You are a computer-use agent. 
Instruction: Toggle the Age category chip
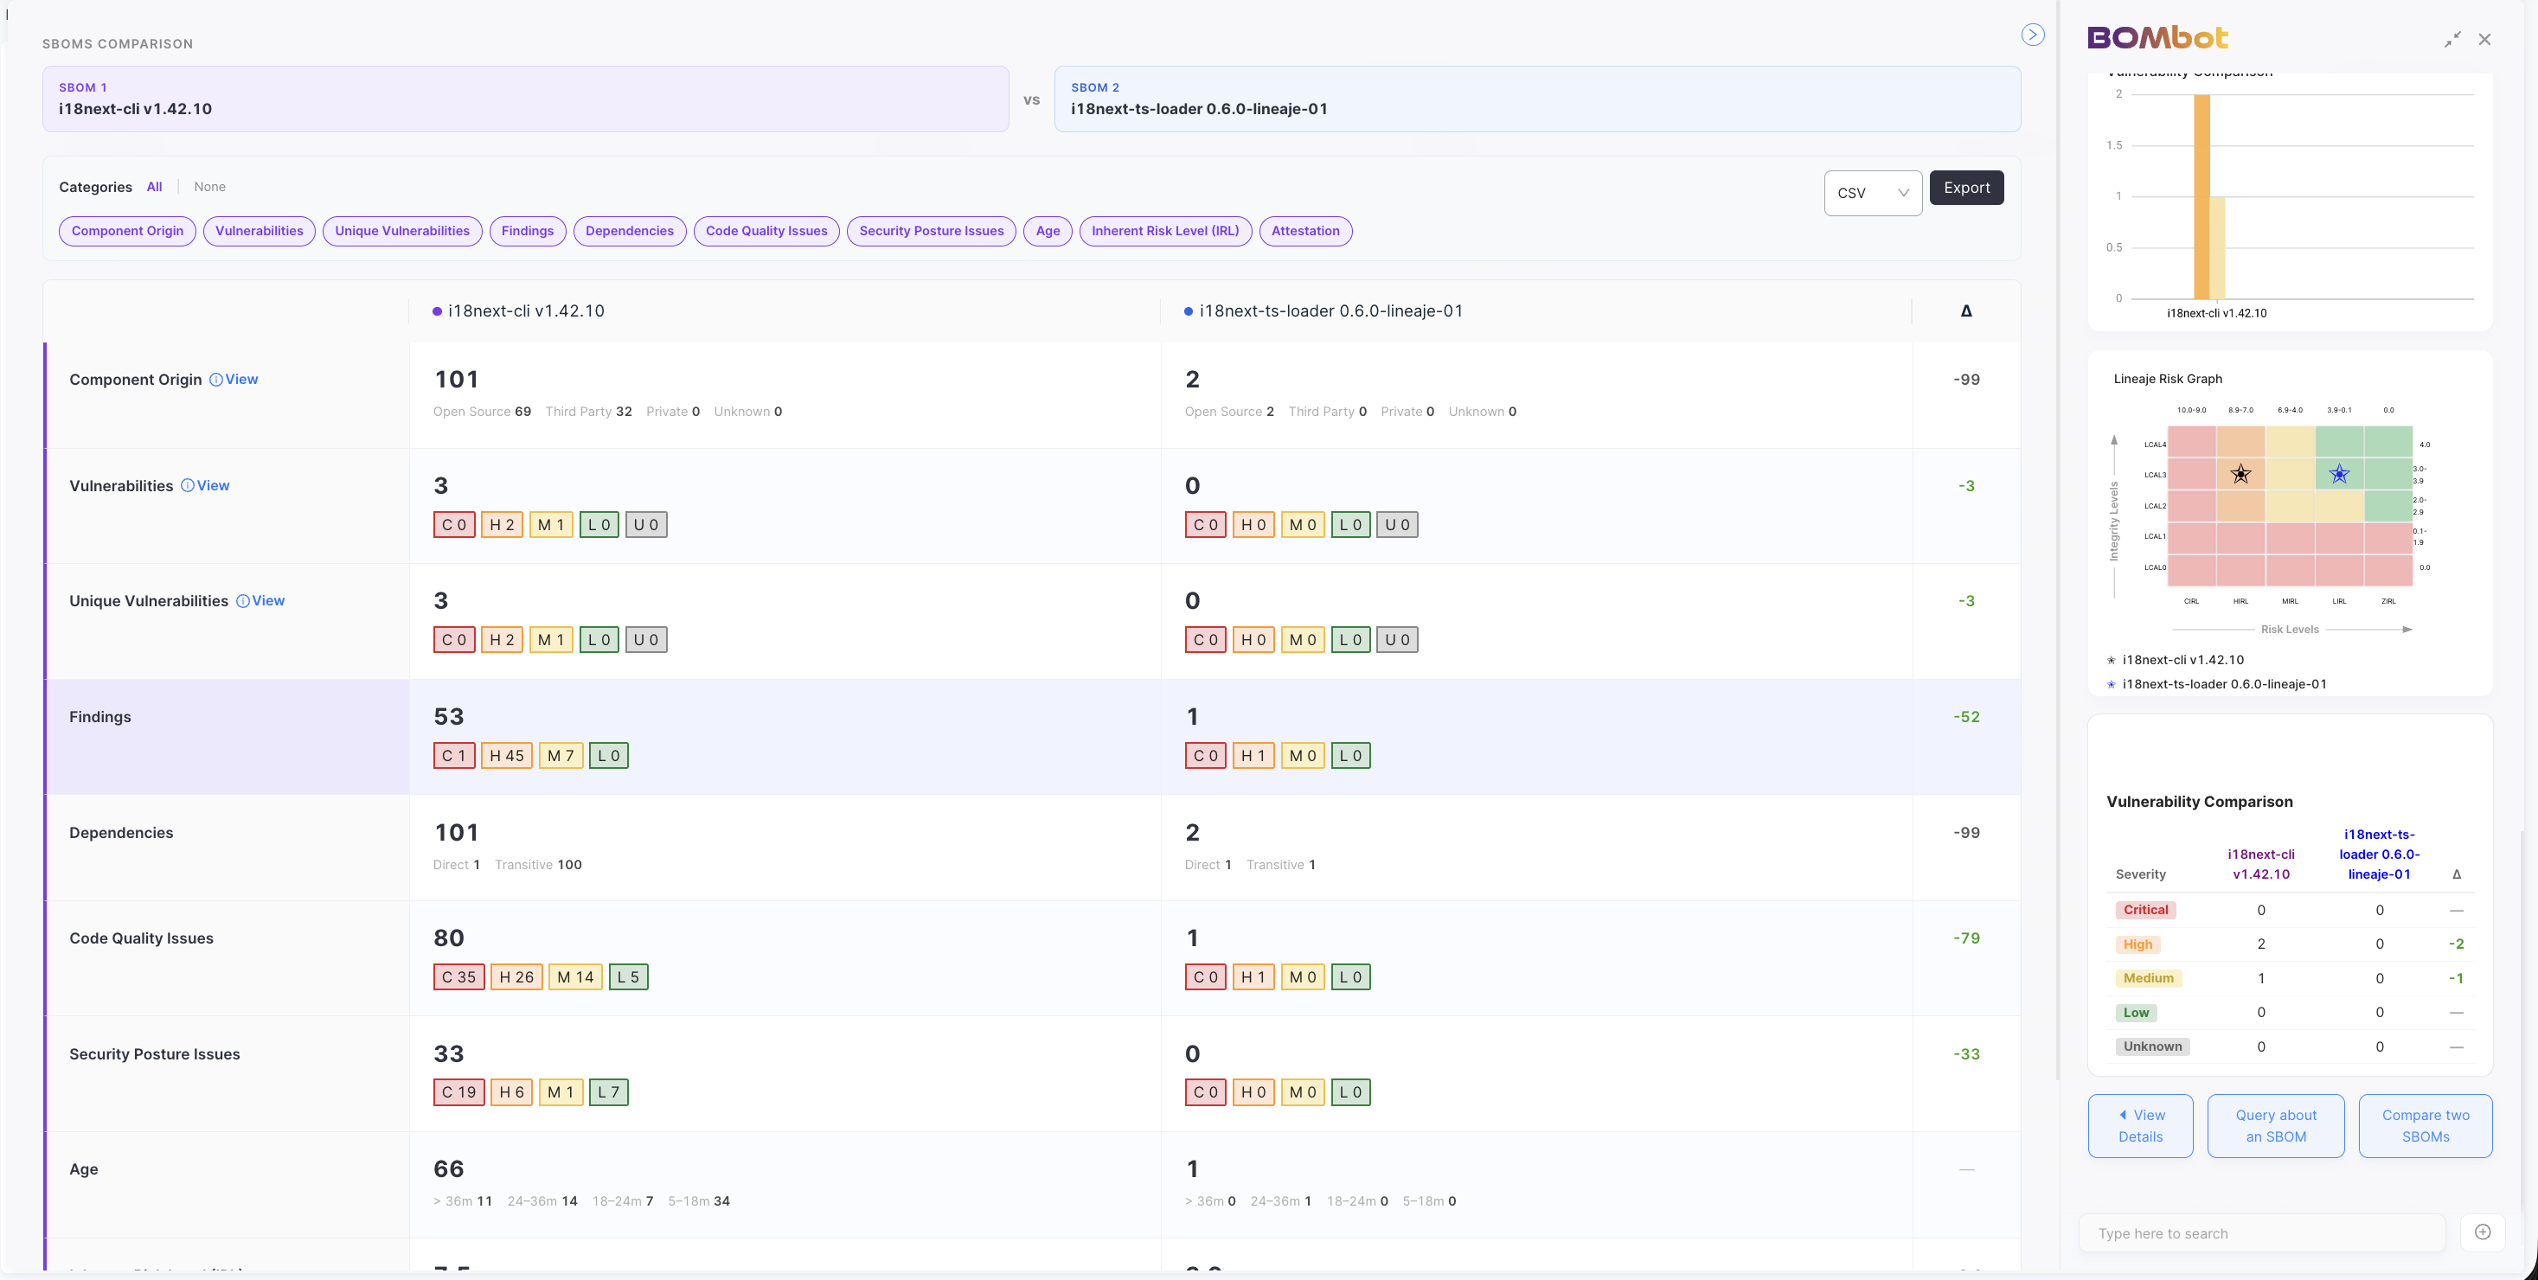(1048, 231)
